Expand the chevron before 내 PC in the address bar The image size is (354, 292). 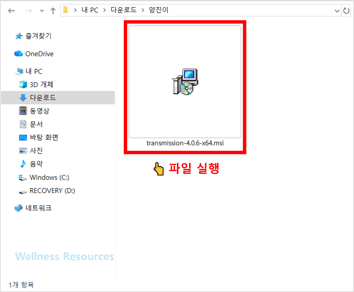[75, 10]
